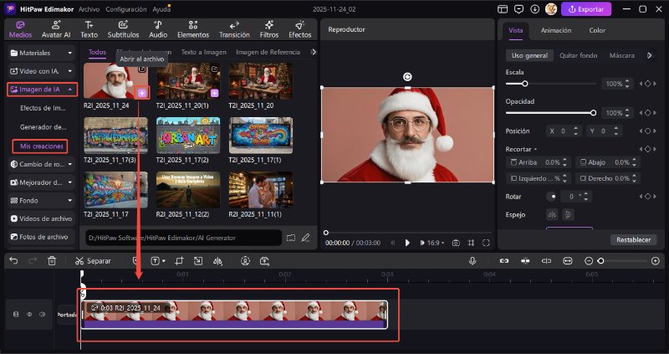Flip horizontally in Espejo row
Image resolution: width=669 pixels, height=354 pixels.
click(552, 214)
